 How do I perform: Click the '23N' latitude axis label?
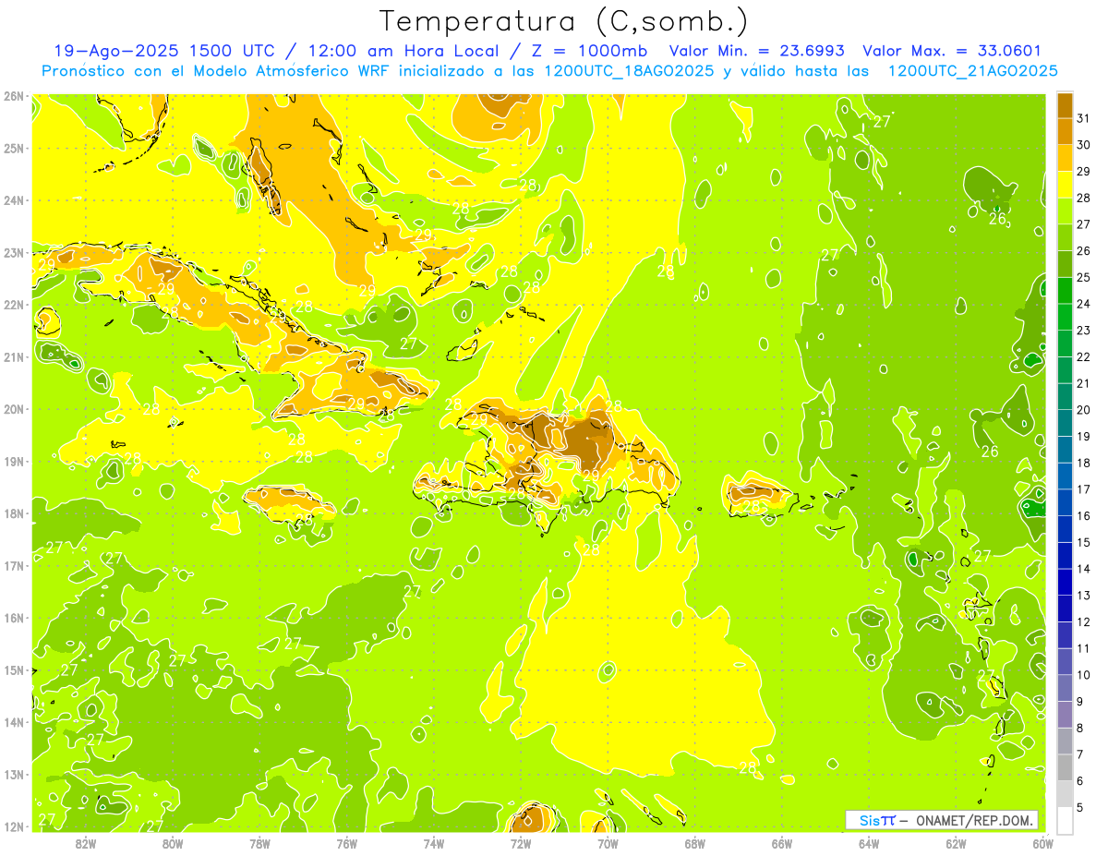click(14, 252)
